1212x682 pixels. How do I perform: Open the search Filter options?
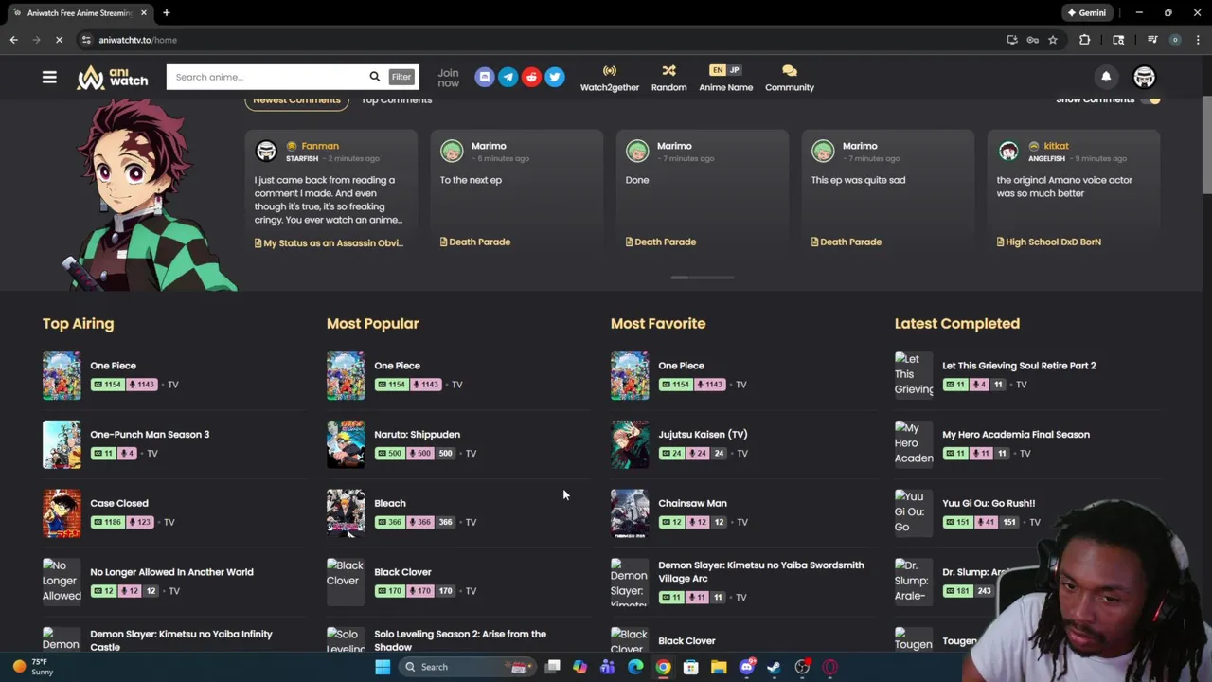tap(401, 77)
